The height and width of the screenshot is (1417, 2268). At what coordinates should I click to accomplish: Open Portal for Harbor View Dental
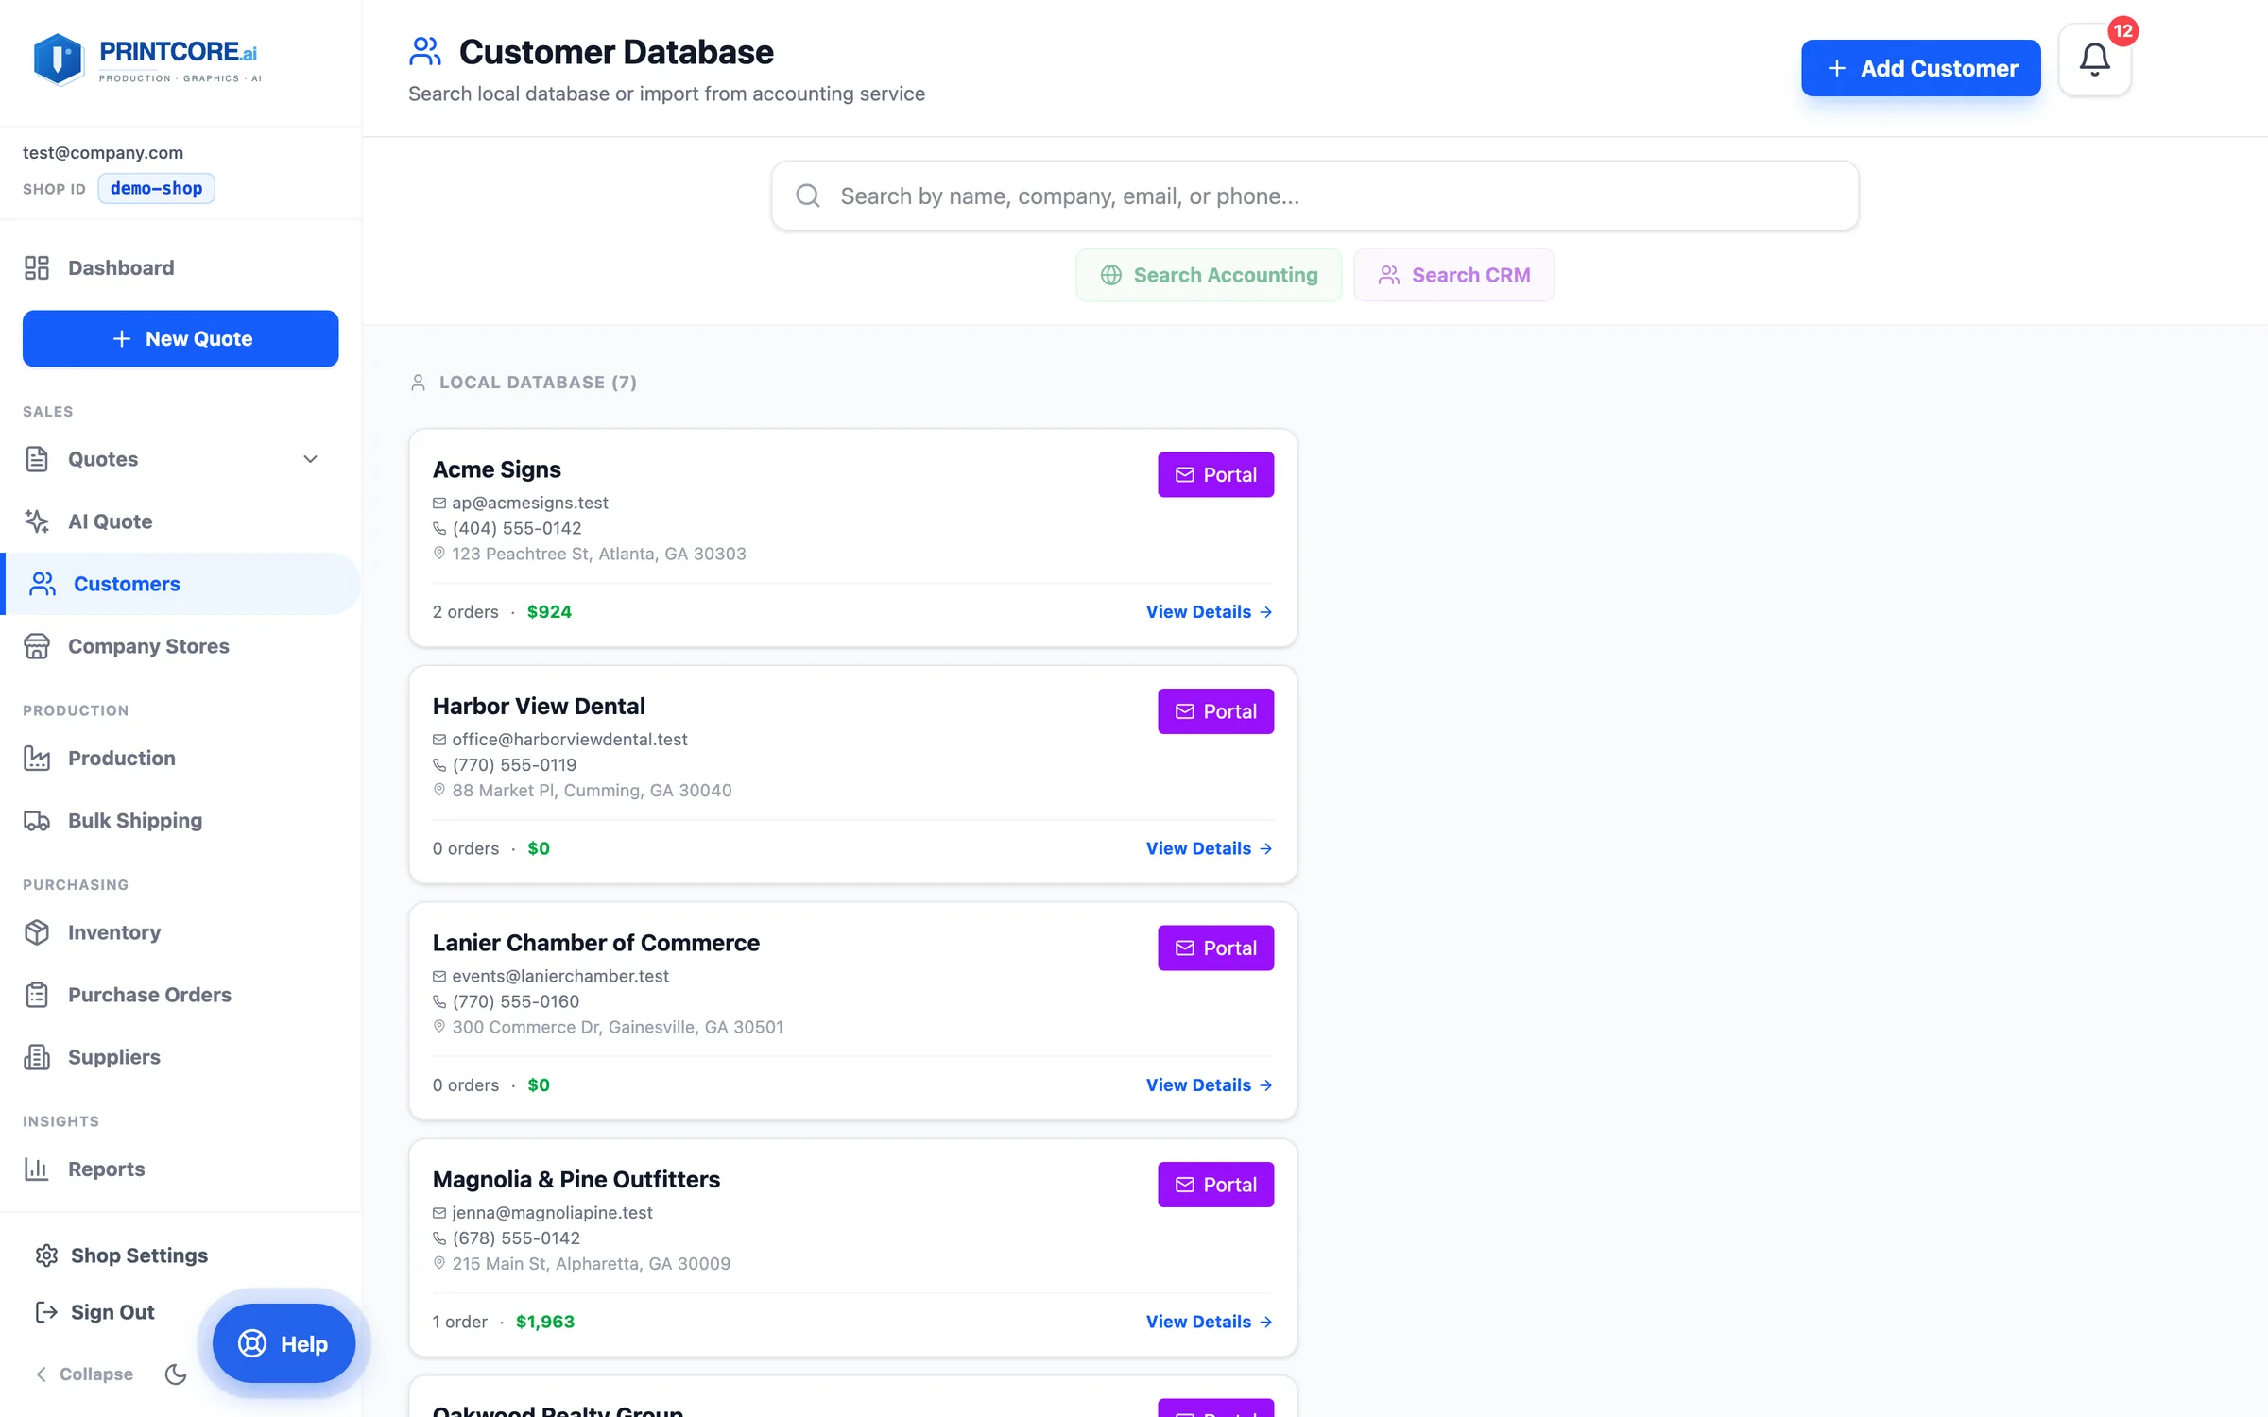[x=1215, y=711]
